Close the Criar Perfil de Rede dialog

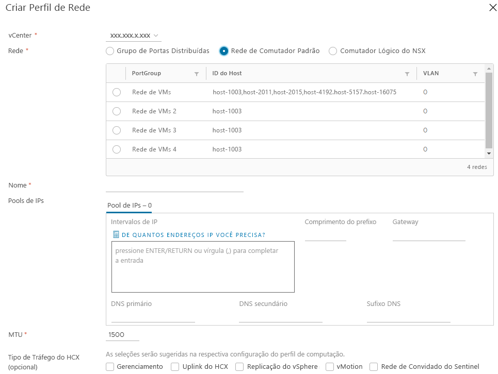coord(493,7)
